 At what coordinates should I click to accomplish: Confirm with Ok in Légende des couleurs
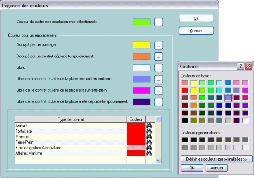[196, 18]
